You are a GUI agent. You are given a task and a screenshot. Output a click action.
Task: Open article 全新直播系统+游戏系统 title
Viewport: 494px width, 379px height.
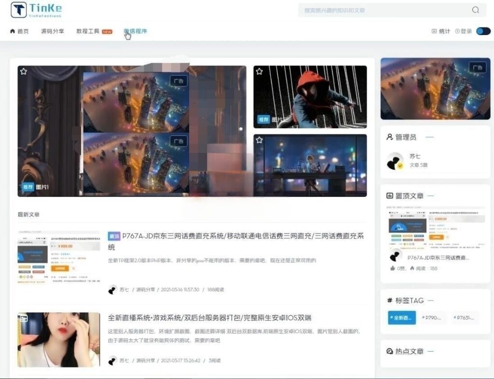(210, 318)
